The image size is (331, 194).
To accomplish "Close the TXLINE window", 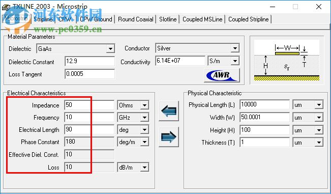I will click(x=319, y=7).
